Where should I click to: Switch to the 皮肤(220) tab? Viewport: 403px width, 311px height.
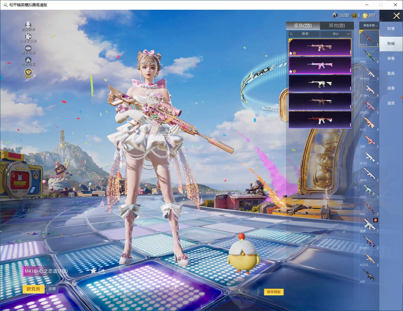[x=303, y=25]
